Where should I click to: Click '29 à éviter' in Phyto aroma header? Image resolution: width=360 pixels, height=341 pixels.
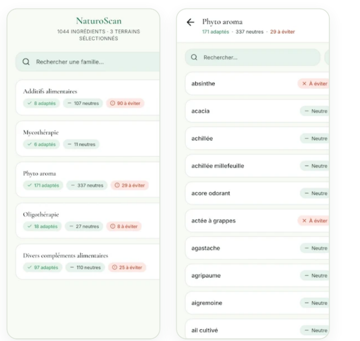(282, 32)
